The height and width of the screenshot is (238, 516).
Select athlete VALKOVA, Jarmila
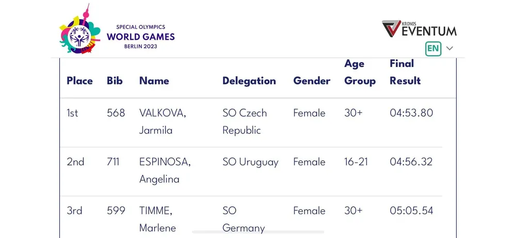click(163, 122)
